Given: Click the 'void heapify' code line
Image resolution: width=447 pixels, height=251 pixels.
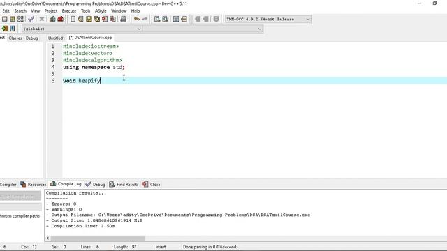Looking at the screenshot, I should pos(82,81).
